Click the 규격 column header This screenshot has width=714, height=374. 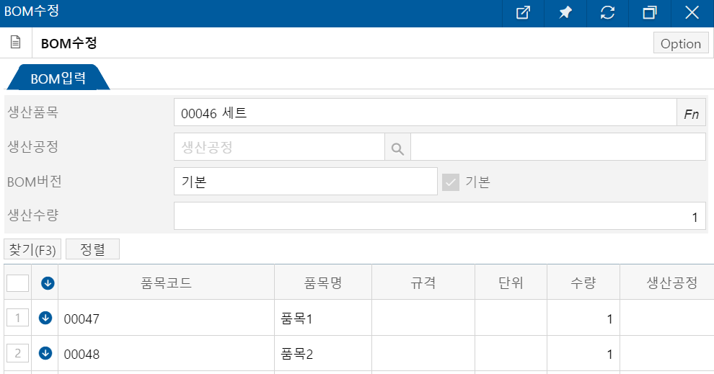pos(423,282)
